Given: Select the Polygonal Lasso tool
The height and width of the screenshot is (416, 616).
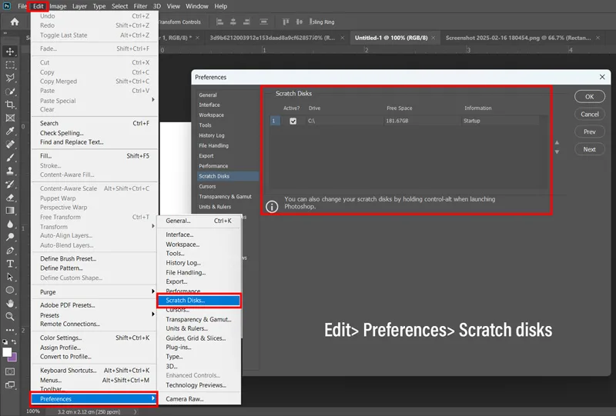Looking at the screenshot, I should pyautogui.click(x=10, y=78).
